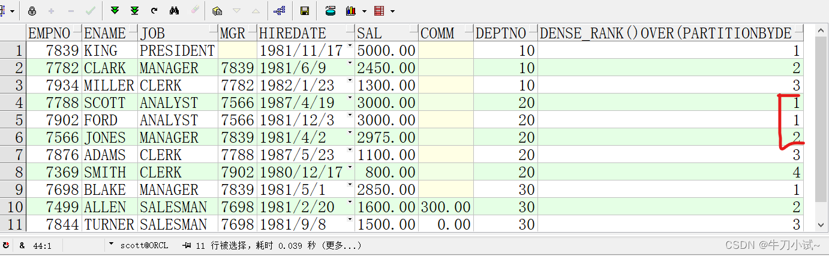
Task: Go to previous record up triangle
Action: pos(256,11)
